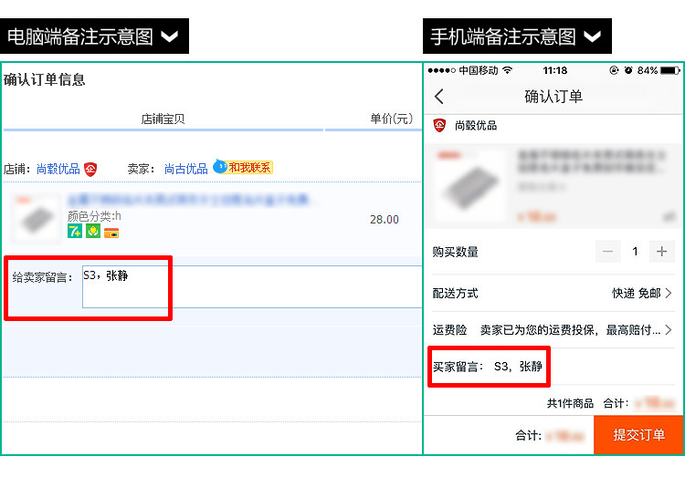Click the red shield badge beside 尚毅优品 on mobile
This screenshot has width=685, height=477.
click(439, 126)
